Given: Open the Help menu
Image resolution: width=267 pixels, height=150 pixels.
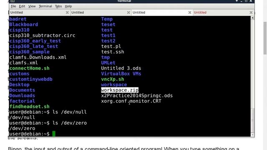Looking at the screenshot, I should tap(68, 6).
